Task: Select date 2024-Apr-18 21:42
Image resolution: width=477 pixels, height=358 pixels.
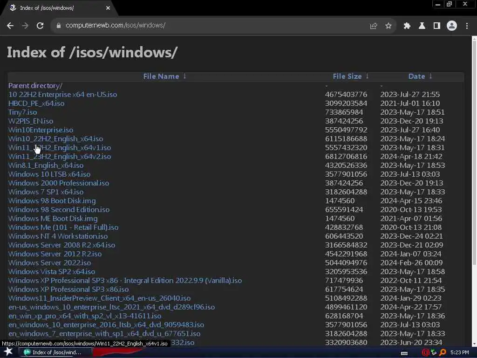Action: 412,157
